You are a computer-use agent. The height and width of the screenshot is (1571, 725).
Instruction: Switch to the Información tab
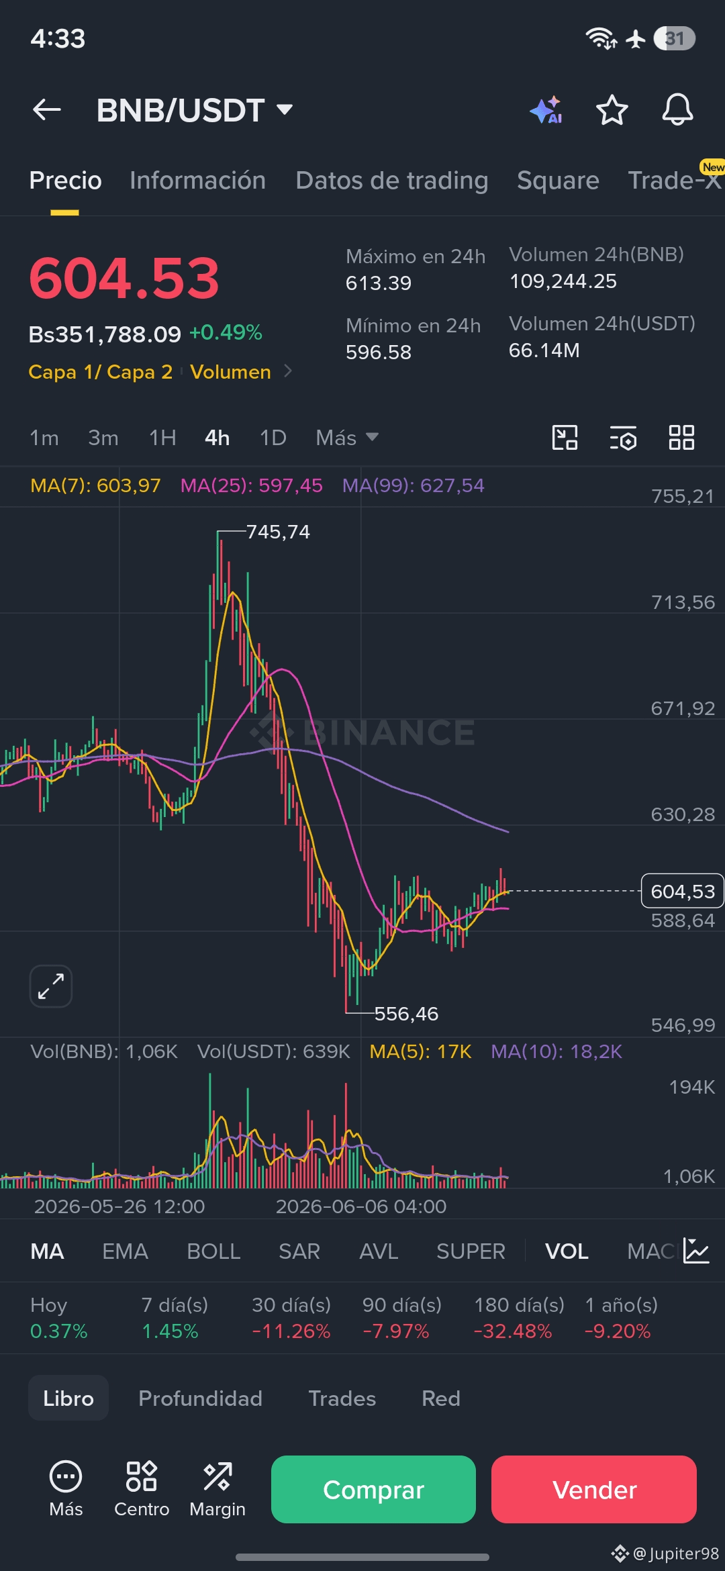point(197,181)
